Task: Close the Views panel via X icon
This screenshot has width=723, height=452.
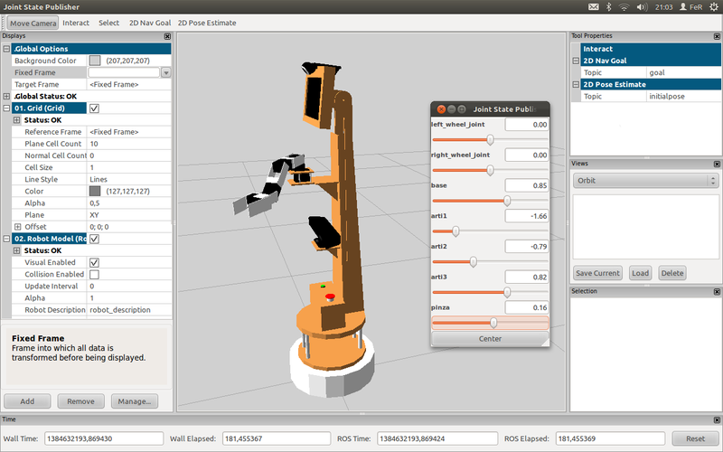Action: 716,163
